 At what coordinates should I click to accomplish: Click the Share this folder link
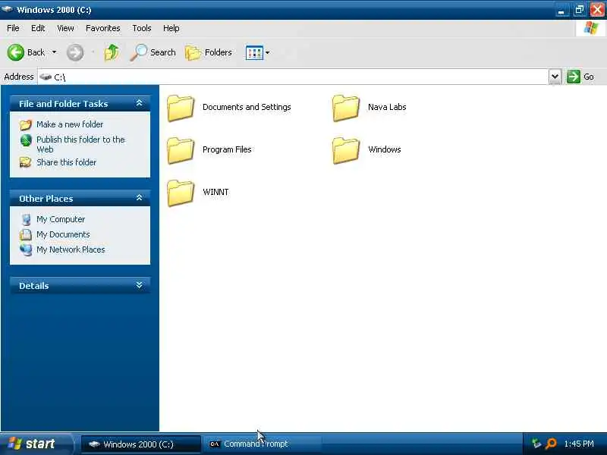pyautogui.click(x=66, y=162)
